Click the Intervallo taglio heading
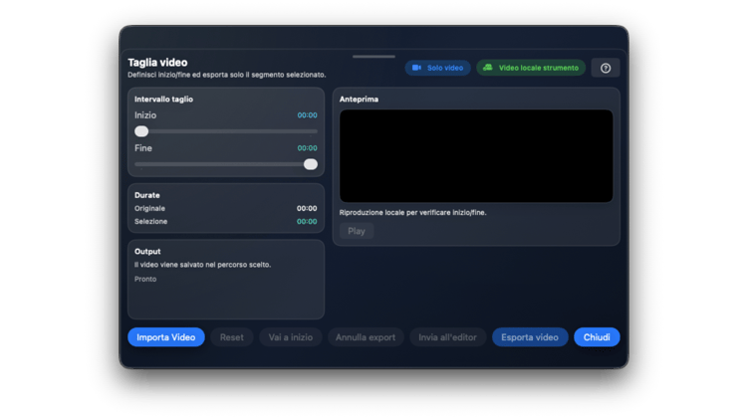The image size is (747, 419). pos(163,100)
